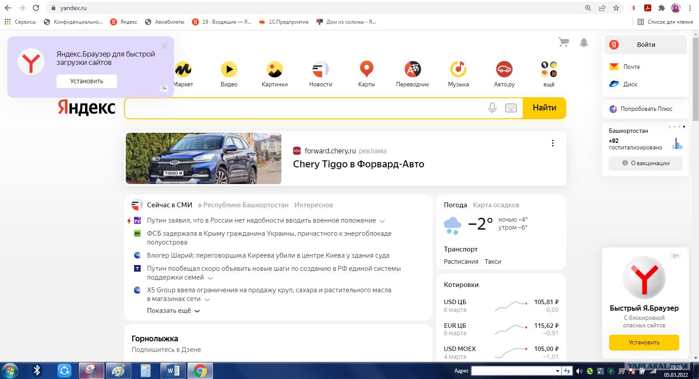This screenshot has width=699, height=379.
Task: Install Быстрый Я.Браузер via yellow button
Action: [644, 342]
